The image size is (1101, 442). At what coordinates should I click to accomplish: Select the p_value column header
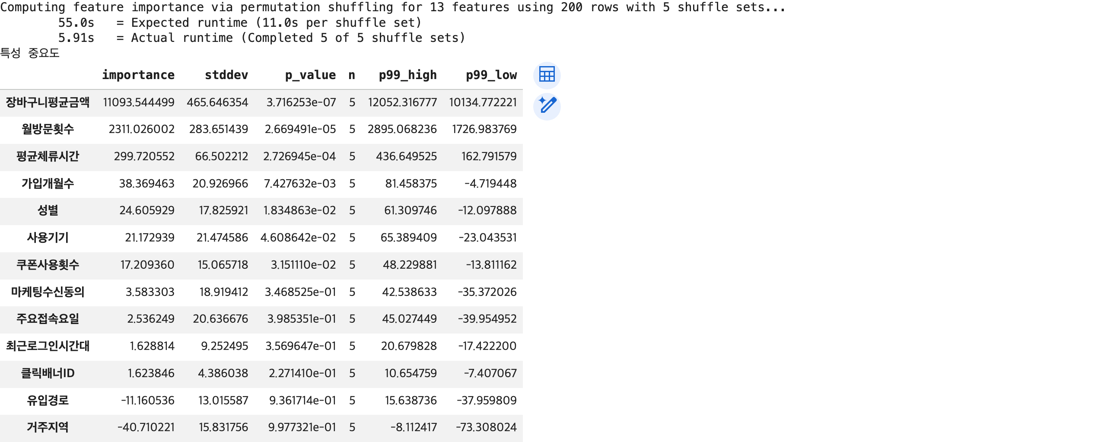(x=310, y=75)
